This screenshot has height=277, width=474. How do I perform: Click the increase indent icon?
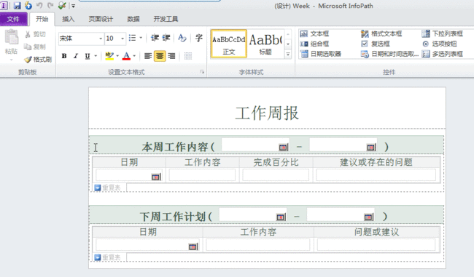click(166, 38)
